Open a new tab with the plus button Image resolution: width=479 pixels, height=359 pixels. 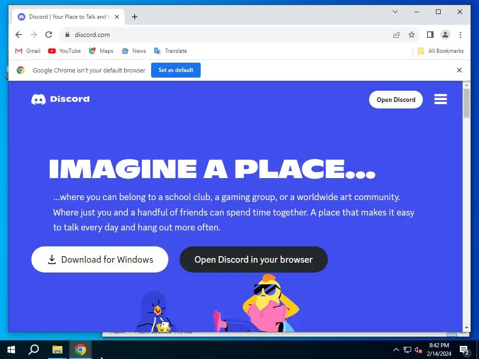135,17
